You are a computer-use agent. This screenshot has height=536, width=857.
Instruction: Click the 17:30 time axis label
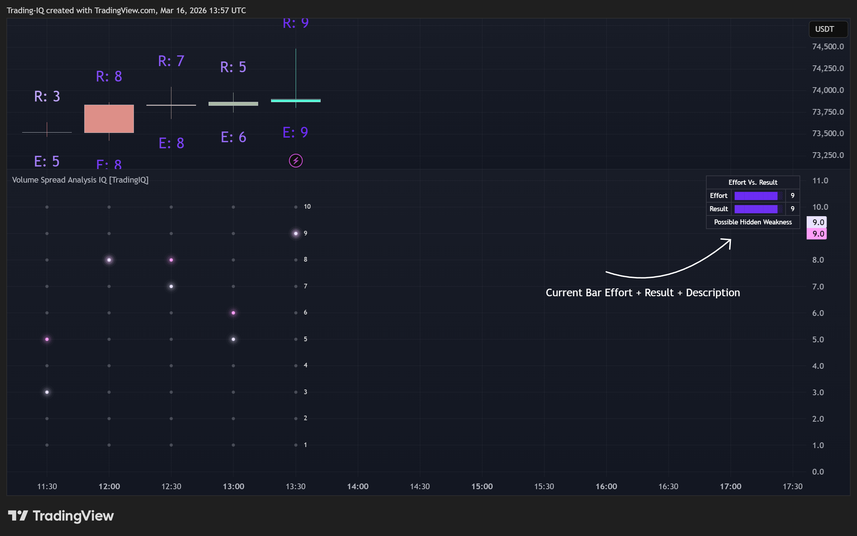[793, 486]
